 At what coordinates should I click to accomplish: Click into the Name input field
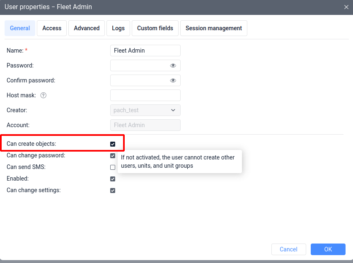pos(145,51)
